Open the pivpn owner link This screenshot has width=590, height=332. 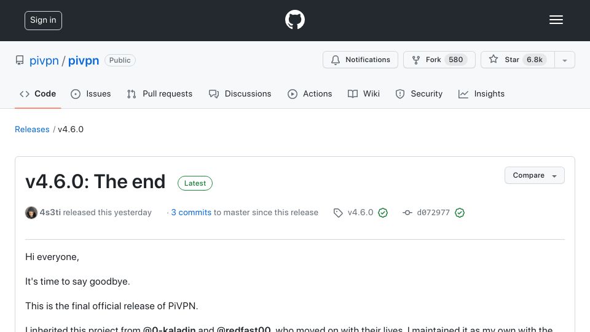click(x=44, y=60)
